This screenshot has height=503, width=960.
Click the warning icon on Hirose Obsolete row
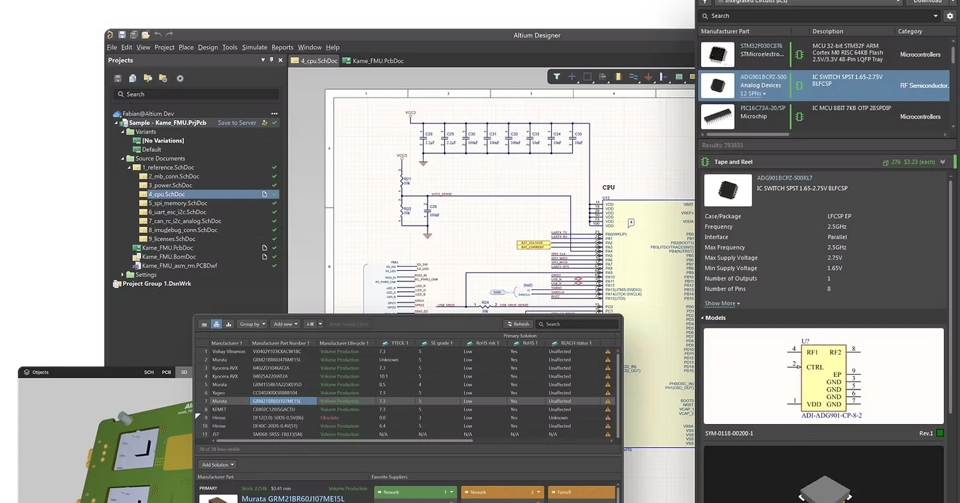[x=607, y=417]
